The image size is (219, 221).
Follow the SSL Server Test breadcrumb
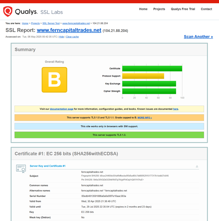(51, 24)
